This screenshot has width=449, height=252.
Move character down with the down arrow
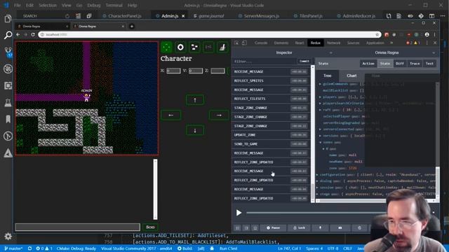click(x=195, y=131)
